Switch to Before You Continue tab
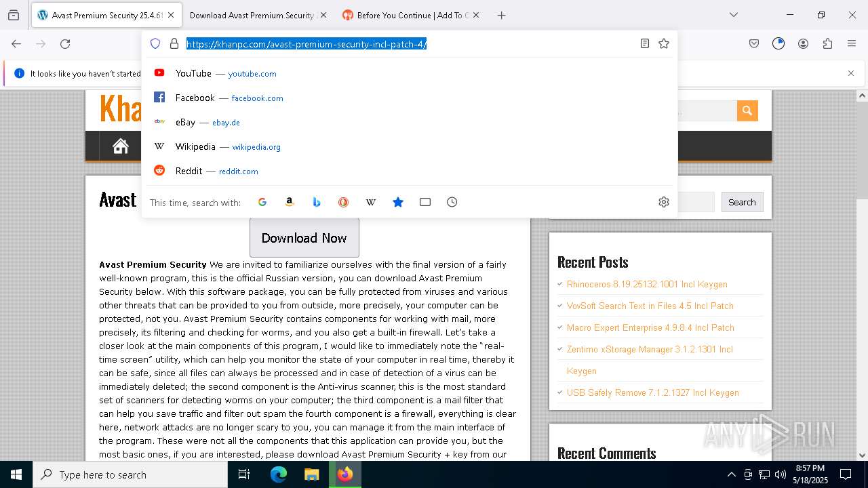 pos(411,15)
